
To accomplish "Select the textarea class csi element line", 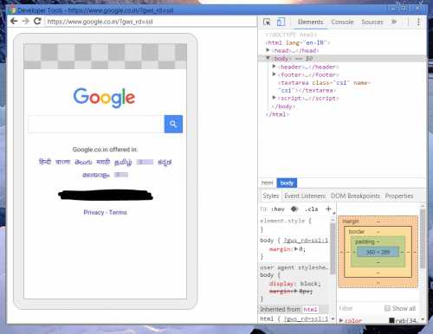I will [324, 87].
